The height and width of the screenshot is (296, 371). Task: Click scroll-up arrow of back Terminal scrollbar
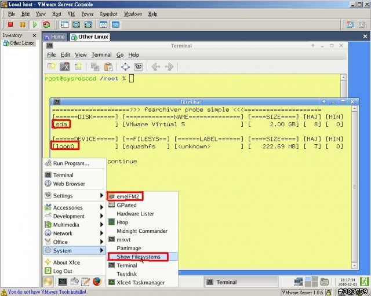(x=343, y=77)
